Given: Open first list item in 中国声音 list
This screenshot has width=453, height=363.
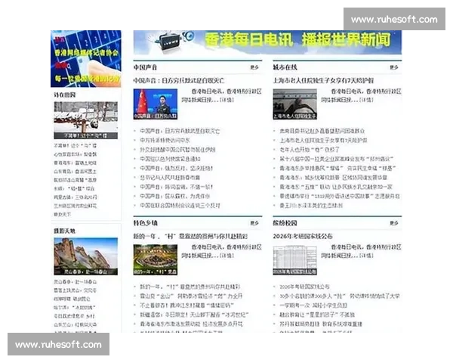Looking at the screenshot, I should tap(180, 131).
